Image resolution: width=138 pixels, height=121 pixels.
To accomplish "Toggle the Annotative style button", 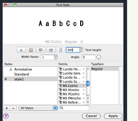I will [x=21, y=50].
